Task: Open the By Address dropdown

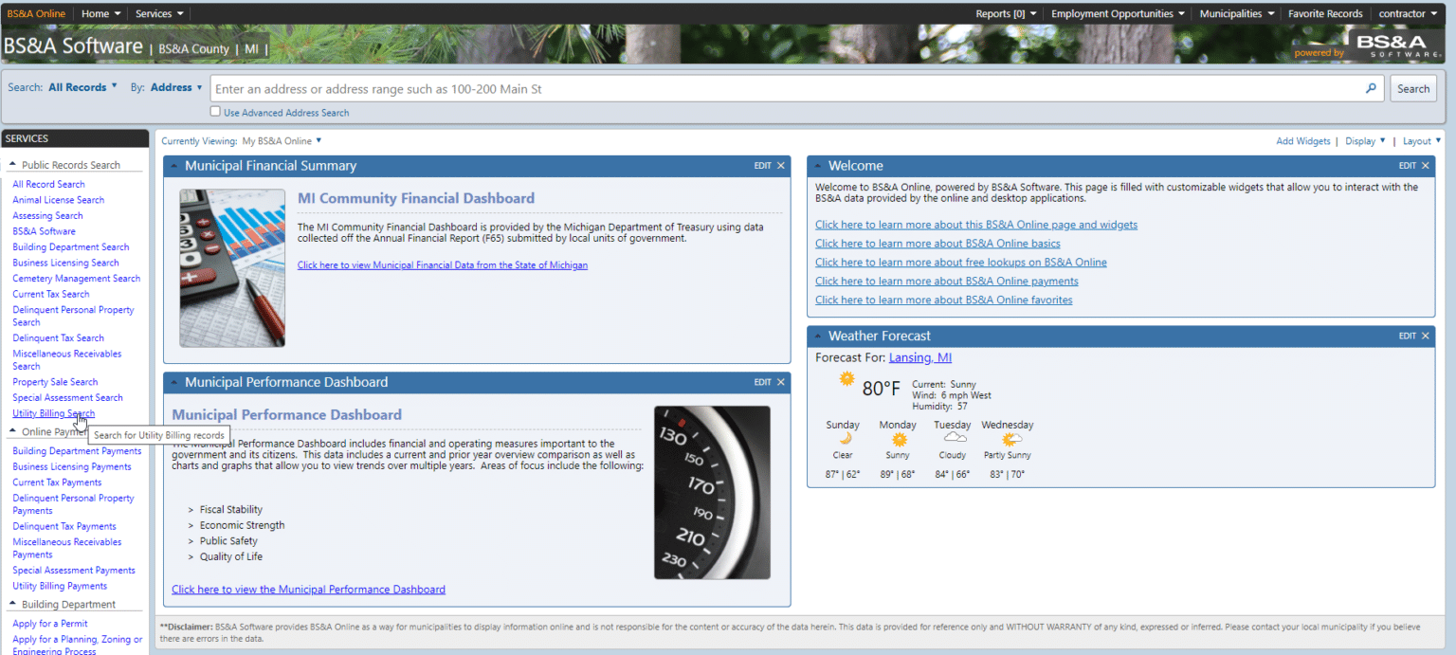Action: (x=176, y=87)
